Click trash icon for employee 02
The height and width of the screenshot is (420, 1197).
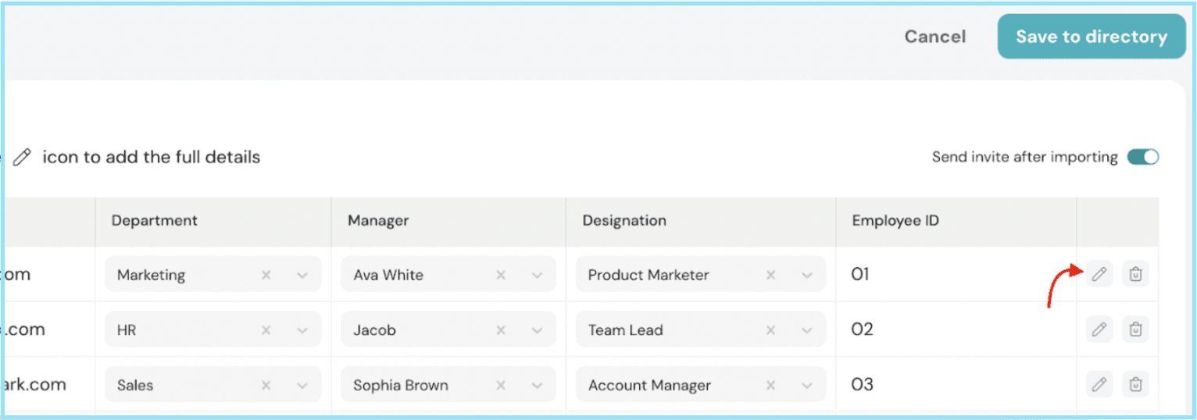point(1135,329)
